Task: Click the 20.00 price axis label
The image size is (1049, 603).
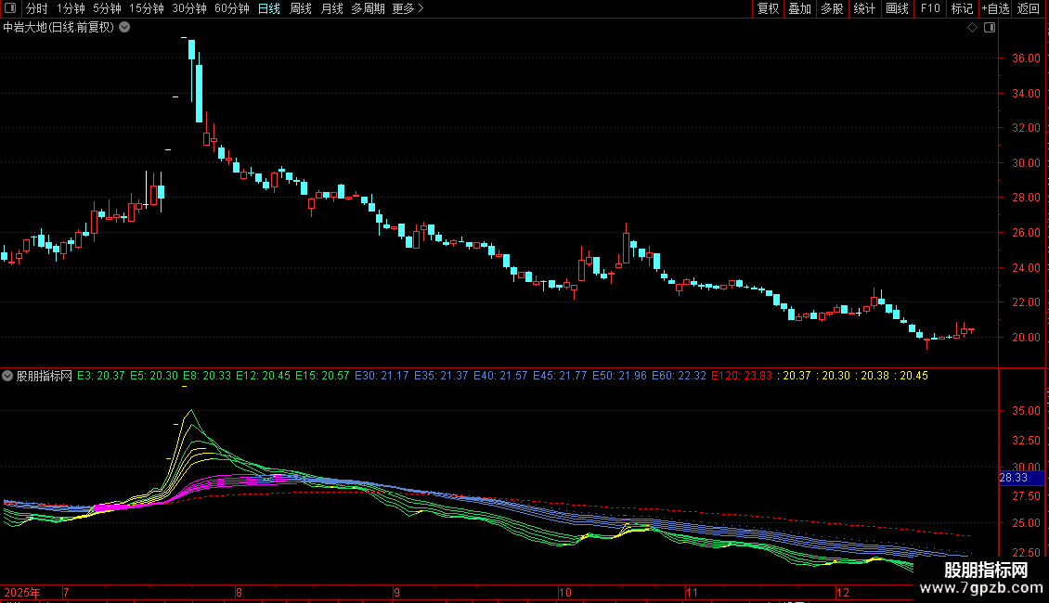Action: point(1026,338)
